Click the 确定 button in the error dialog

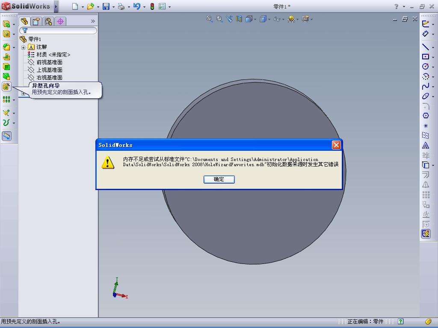[x=219, y=179]
